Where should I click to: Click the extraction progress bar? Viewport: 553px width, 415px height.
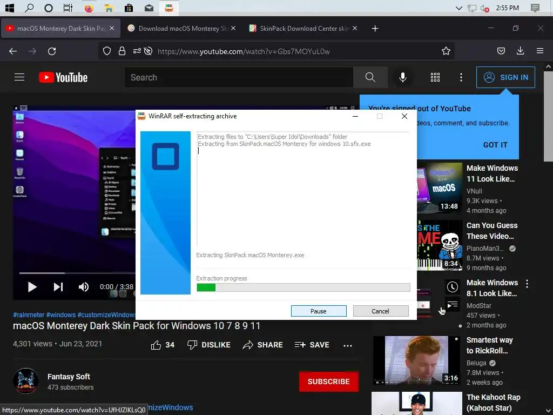point(304,287)
